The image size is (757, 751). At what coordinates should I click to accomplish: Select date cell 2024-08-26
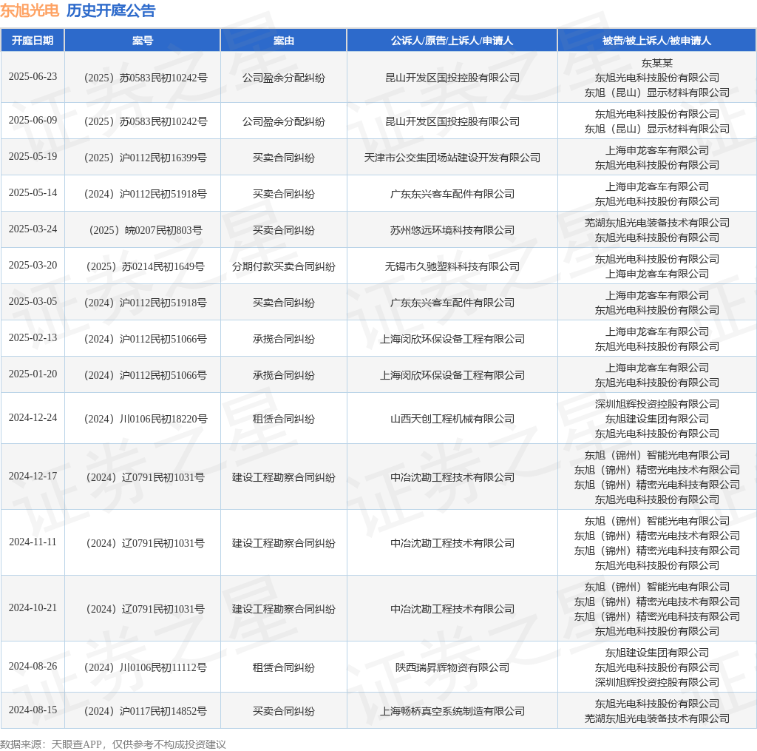pos(33,667)
